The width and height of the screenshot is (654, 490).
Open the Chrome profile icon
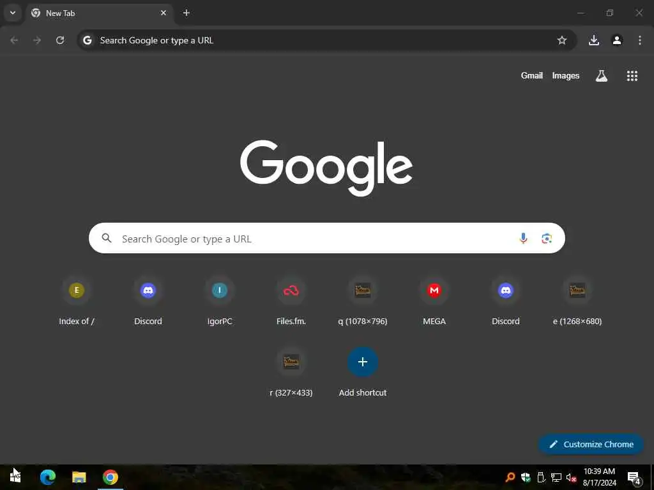pyautogui.click(x=617, y=40)
